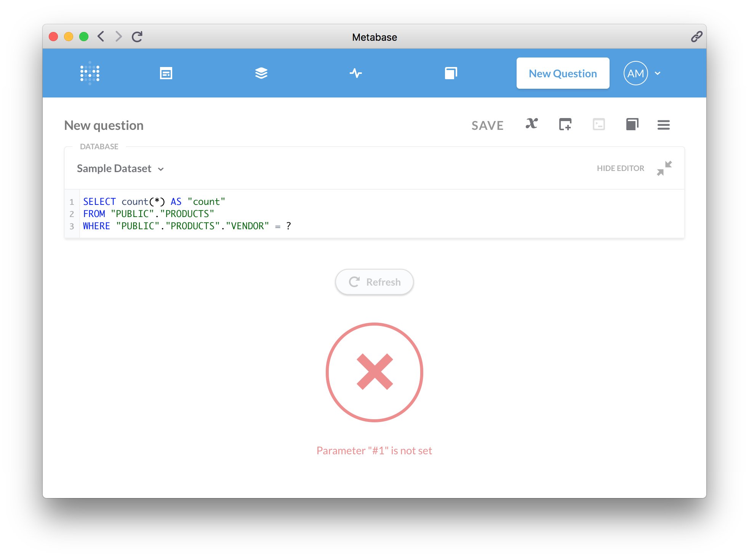Open the Dashboards icon in navbar
Image resolution: width=749 pixels, height=559 pixels.
pos(166,73)
